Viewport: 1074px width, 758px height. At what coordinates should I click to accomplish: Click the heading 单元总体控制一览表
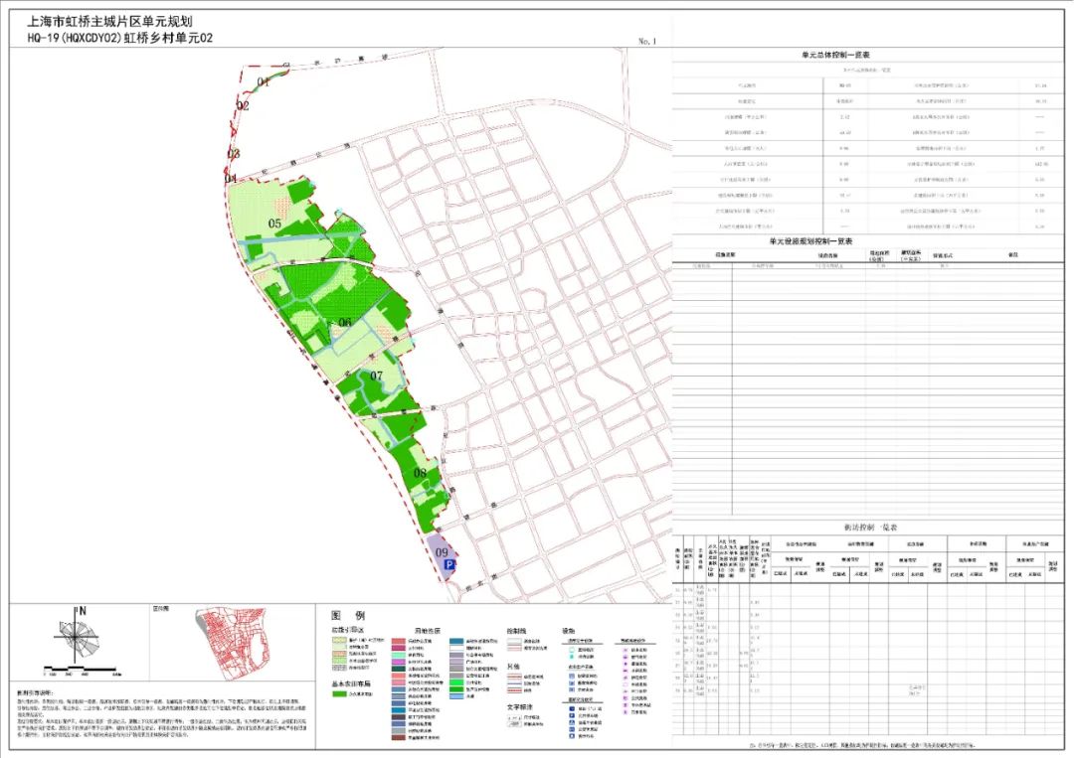pyautogui.click(x=835, y=55)
